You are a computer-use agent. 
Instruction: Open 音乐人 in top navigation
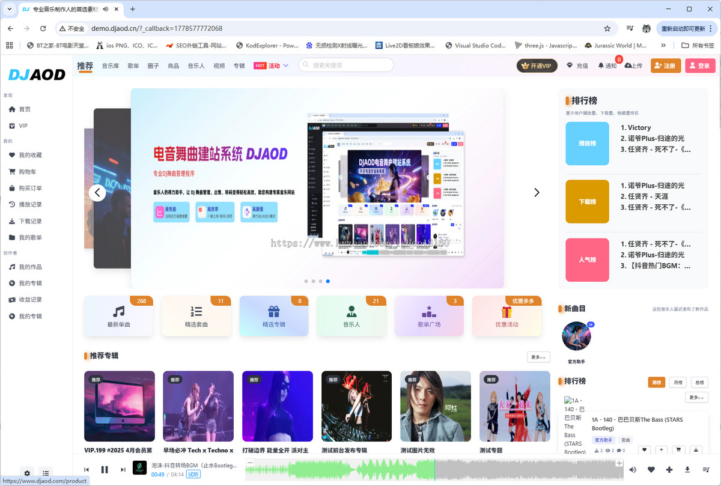(x=196, y=65)
